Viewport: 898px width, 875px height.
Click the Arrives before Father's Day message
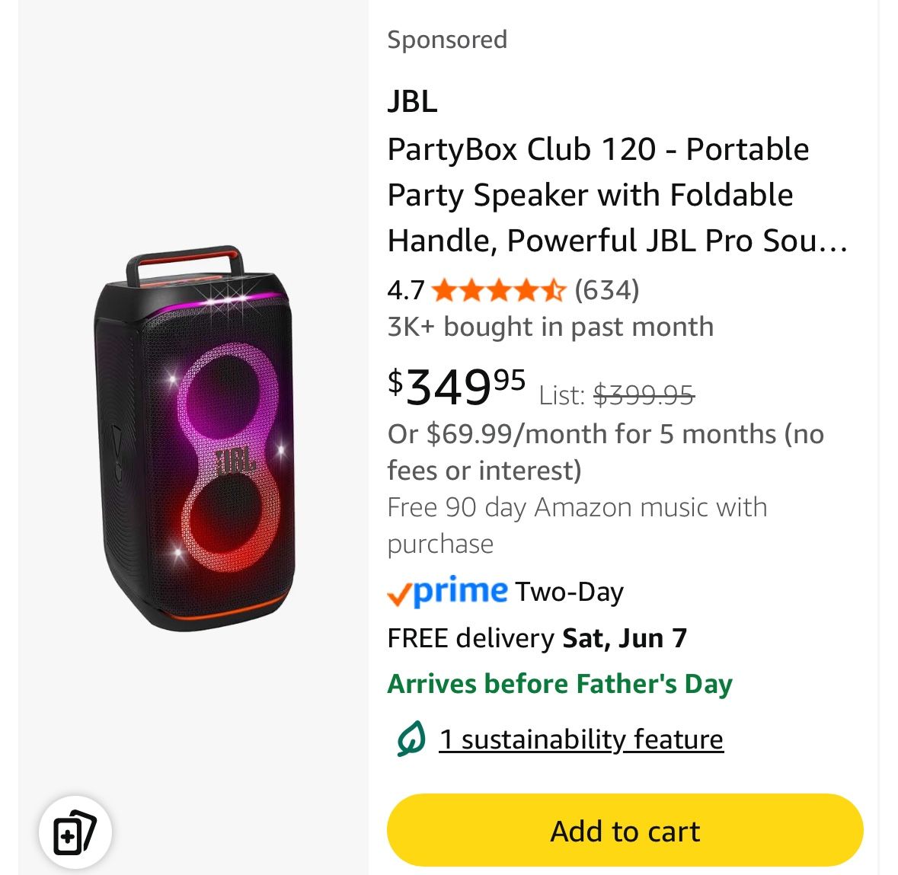pyautogui.click(x=560, y=684)
